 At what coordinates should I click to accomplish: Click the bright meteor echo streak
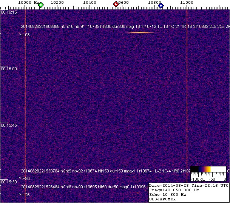tap(140, 32)
